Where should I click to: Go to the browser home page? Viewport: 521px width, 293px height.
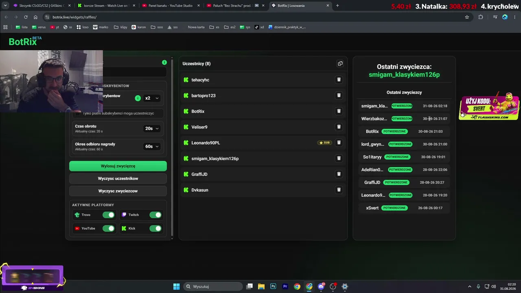tap(35, 17)
